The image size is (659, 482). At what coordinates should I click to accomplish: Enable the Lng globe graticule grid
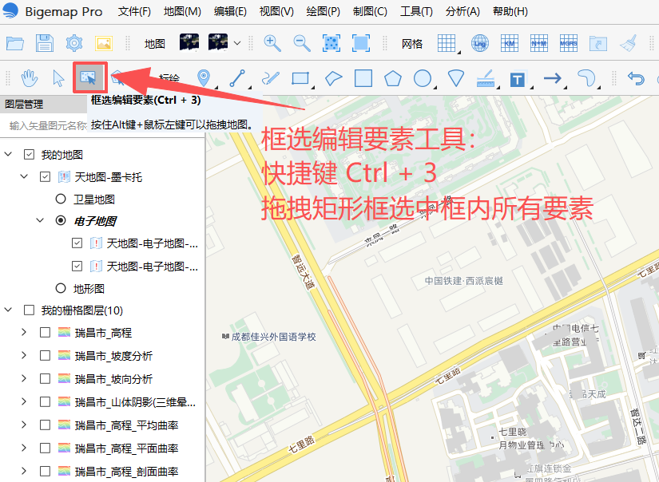click(x=479, y=43)
